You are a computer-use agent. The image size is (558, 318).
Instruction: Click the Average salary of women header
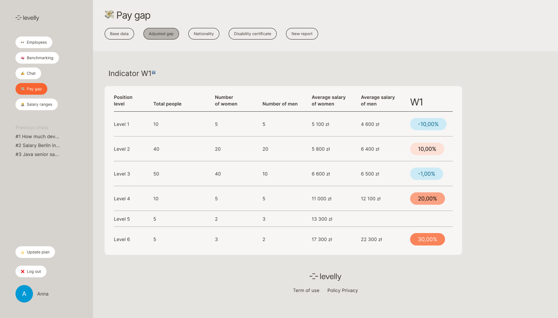tap(329, 100)
